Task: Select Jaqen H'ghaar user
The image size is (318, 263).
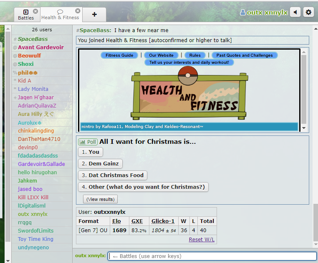Action: pos(42,97)
